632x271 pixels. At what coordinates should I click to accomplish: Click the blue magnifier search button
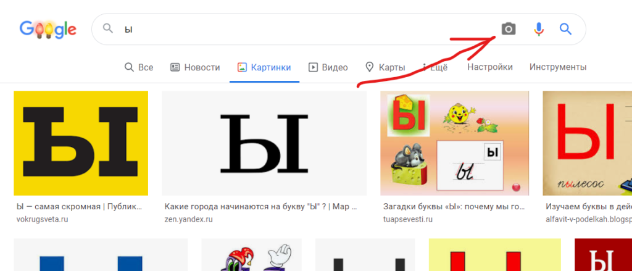coord(565,29)
